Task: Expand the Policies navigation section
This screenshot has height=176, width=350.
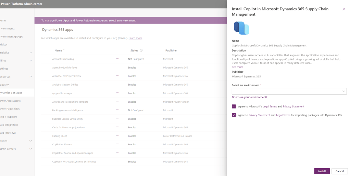Action: click(30, 141)
